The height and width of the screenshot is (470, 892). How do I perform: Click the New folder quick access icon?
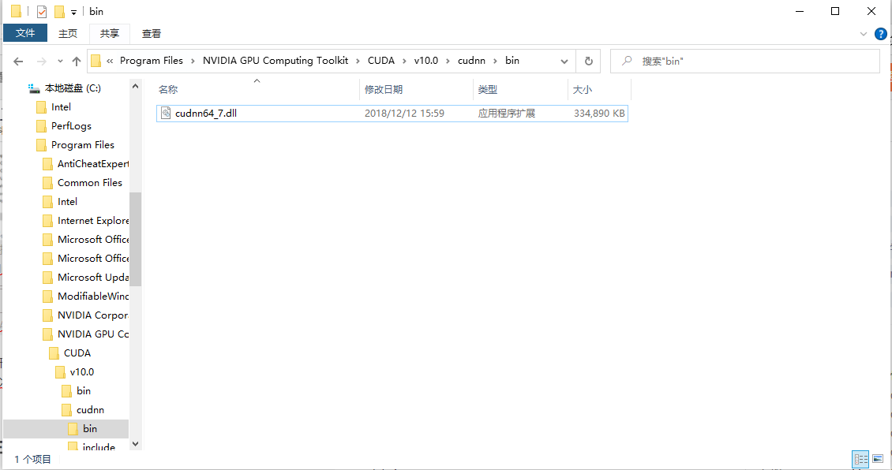pyautogui.click(x=59, y=11)
